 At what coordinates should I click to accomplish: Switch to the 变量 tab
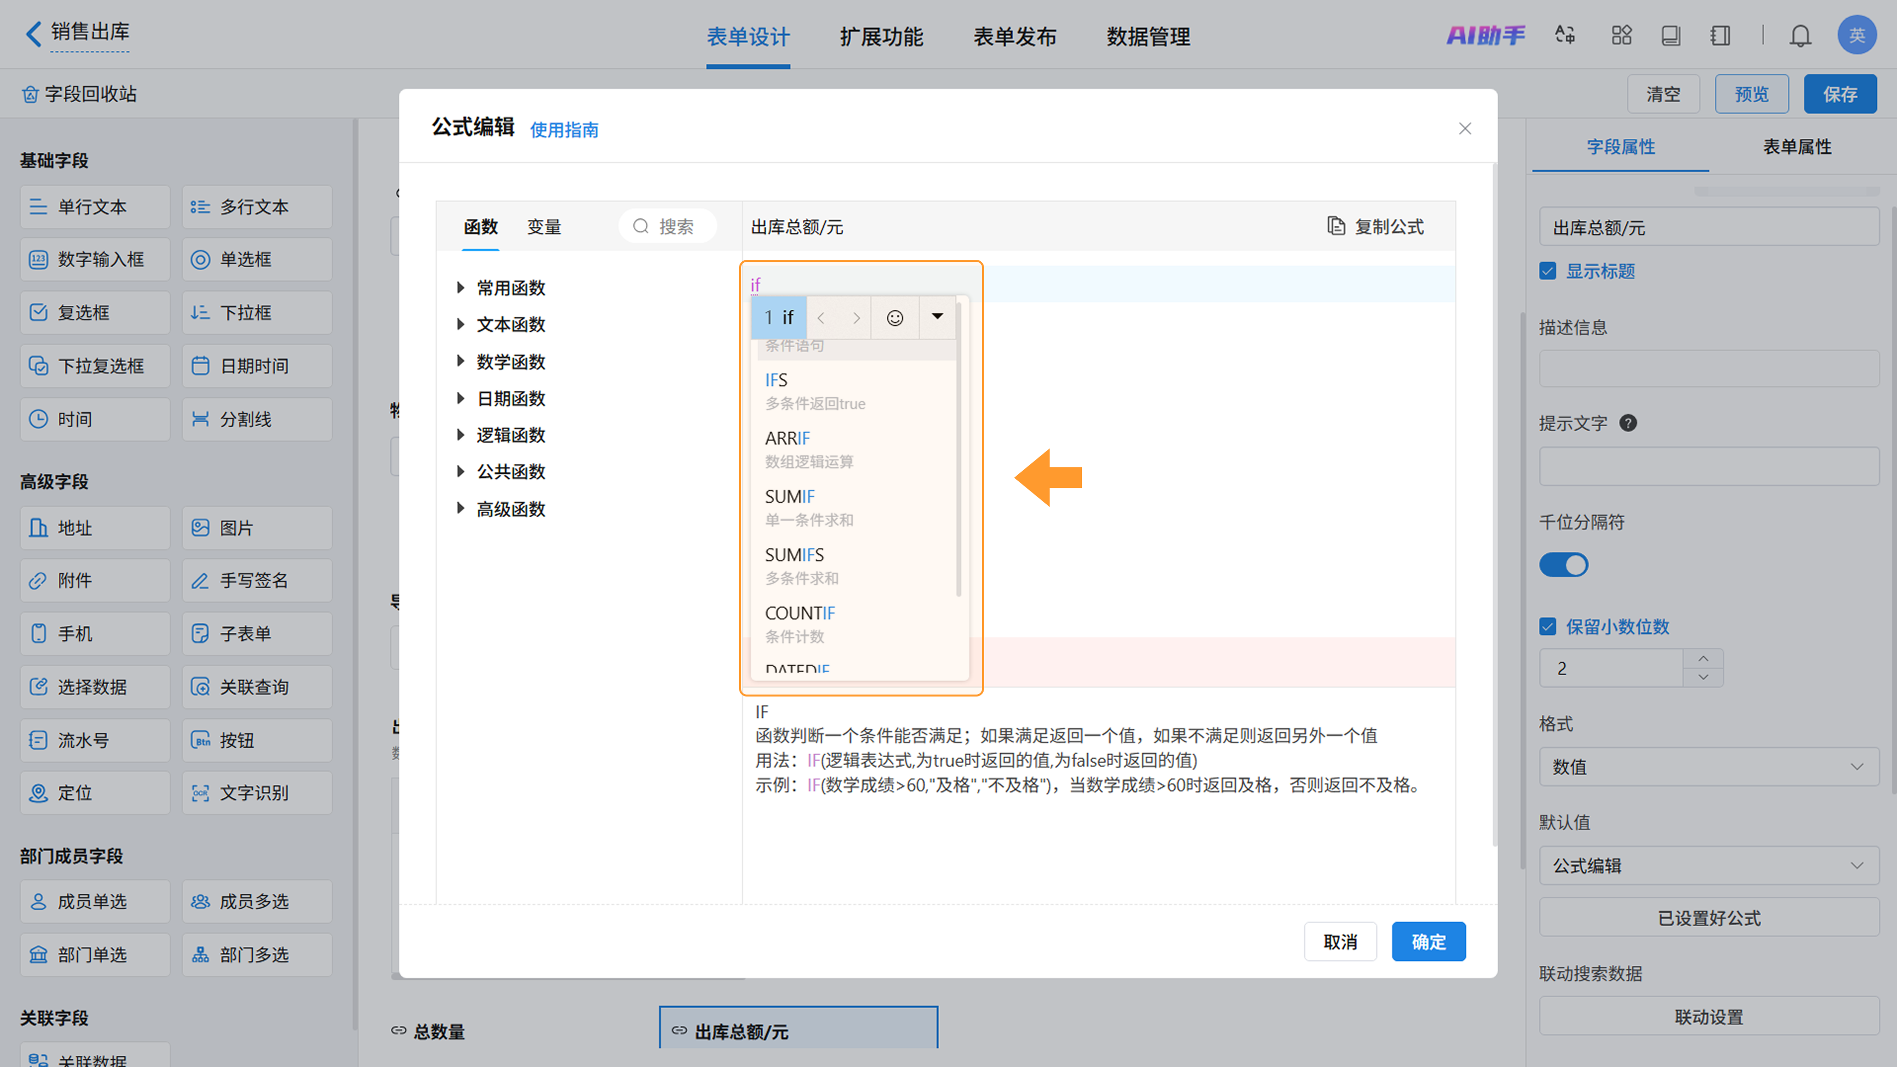[544, 227]
